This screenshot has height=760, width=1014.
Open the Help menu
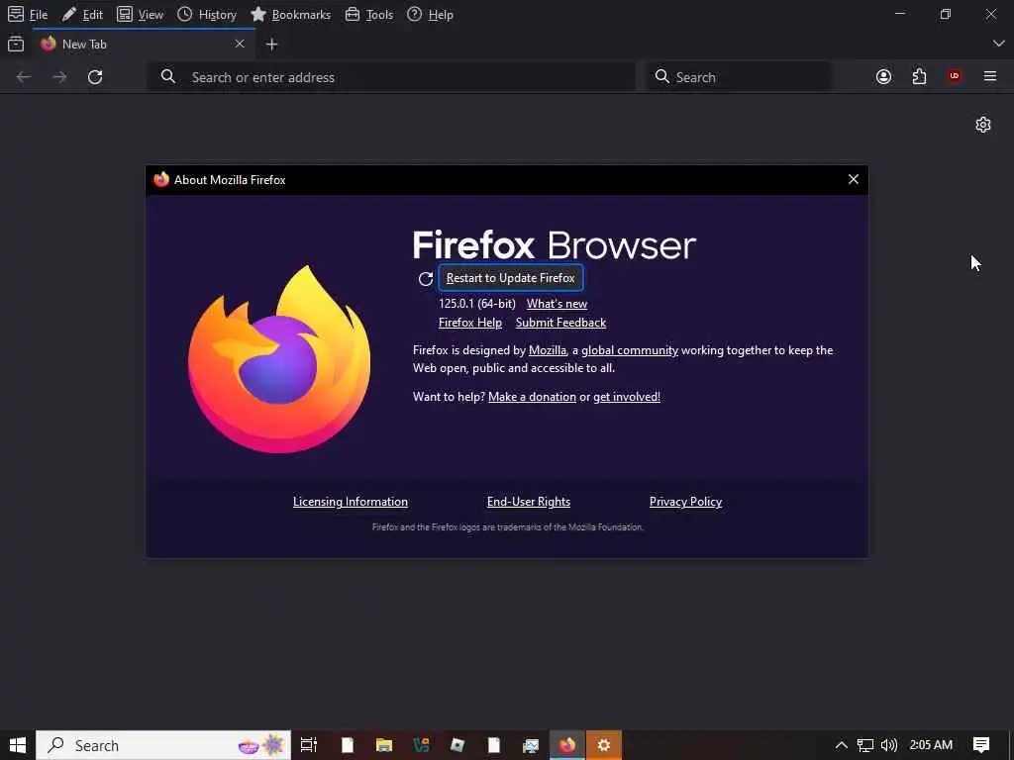[x=430, y=14]
